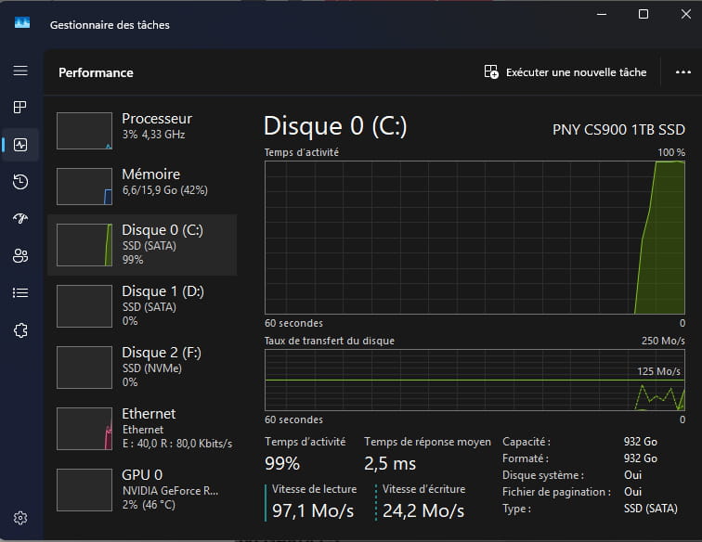
Task: Select Mémoire in the performance list
Action: tap(142, 184)
